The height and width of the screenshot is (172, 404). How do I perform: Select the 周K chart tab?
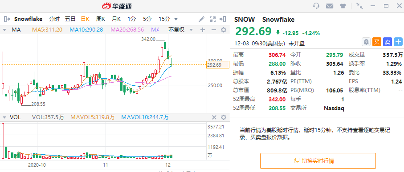101,19
